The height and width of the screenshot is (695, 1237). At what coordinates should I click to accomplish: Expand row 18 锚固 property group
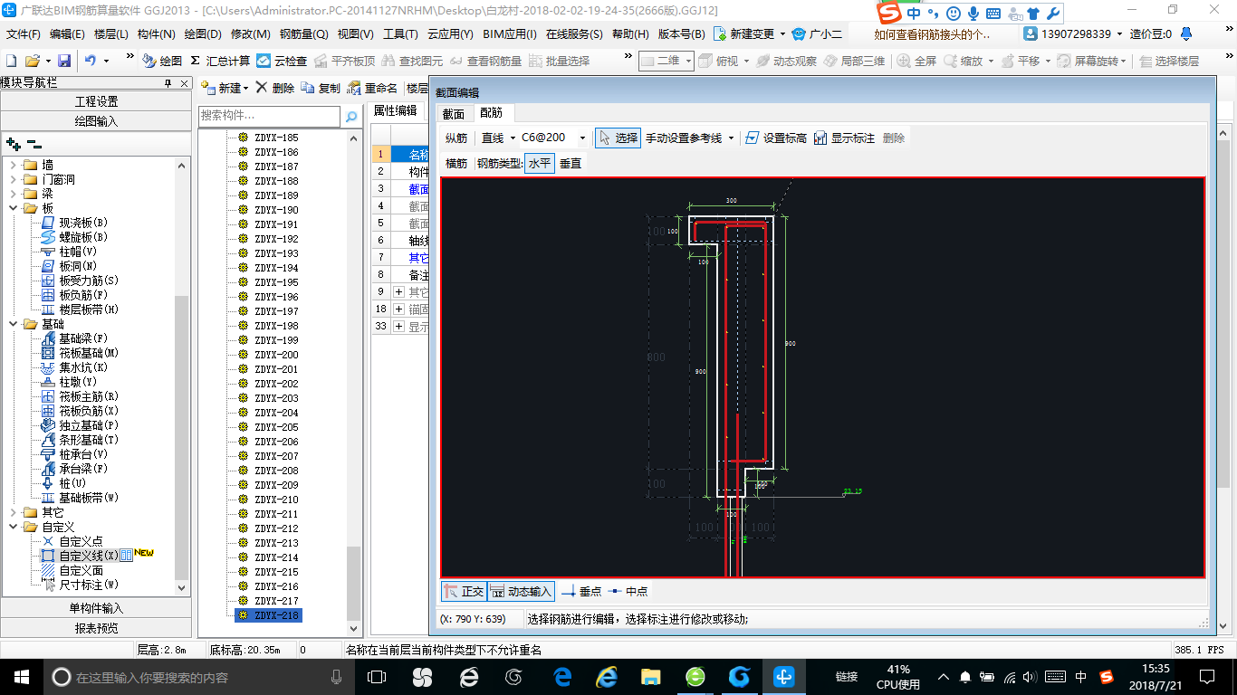[x=398, y=309]
